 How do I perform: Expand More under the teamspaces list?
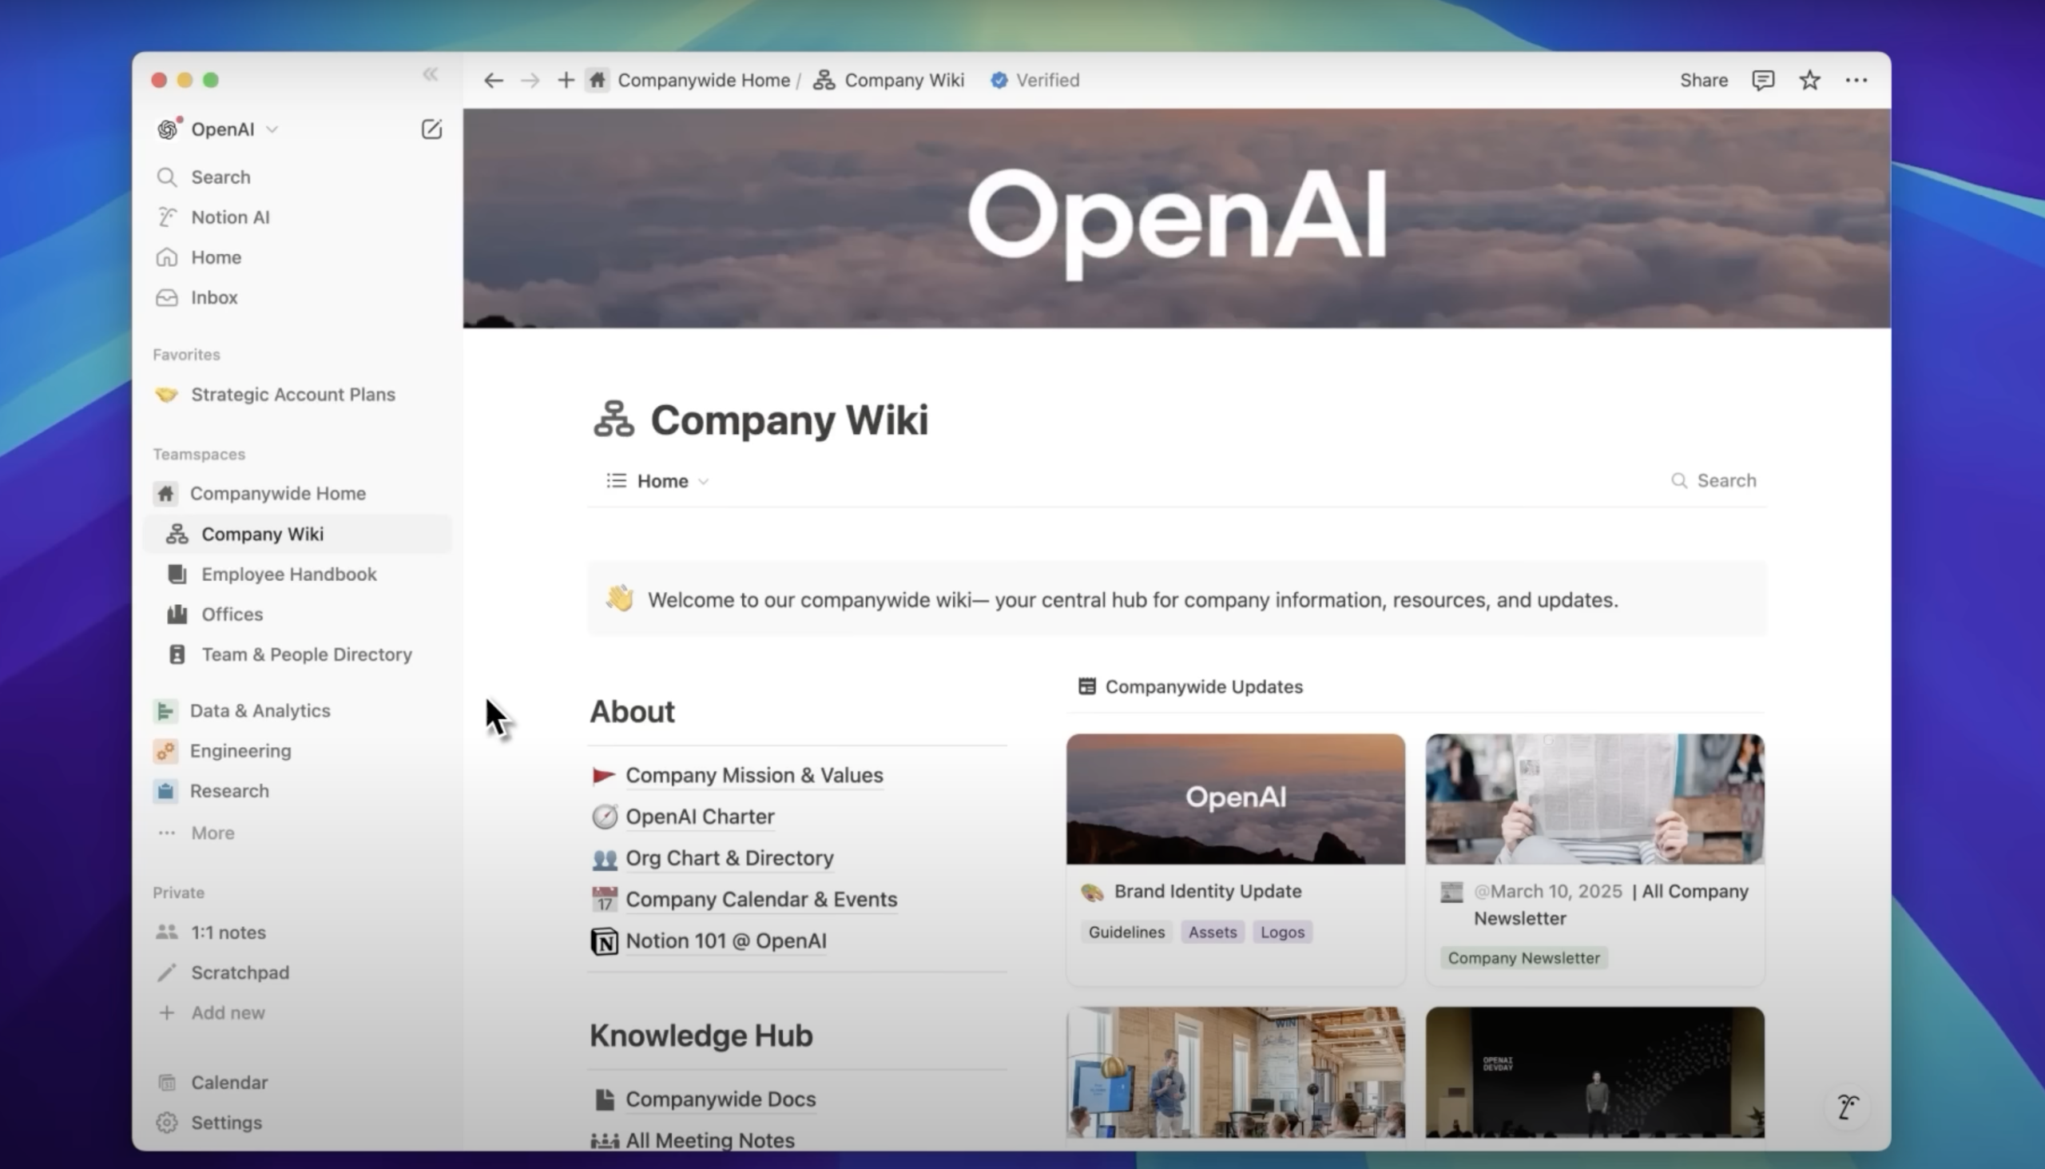click(212, 833)
